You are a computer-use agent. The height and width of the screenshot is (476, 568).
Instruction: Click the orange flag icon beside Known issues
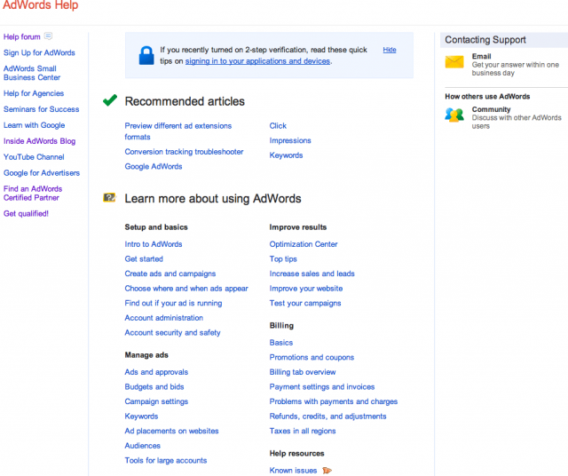coord(327,471)
